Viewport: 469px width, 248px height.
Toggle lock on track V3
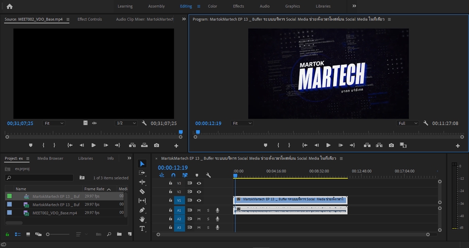coord(171,183)
